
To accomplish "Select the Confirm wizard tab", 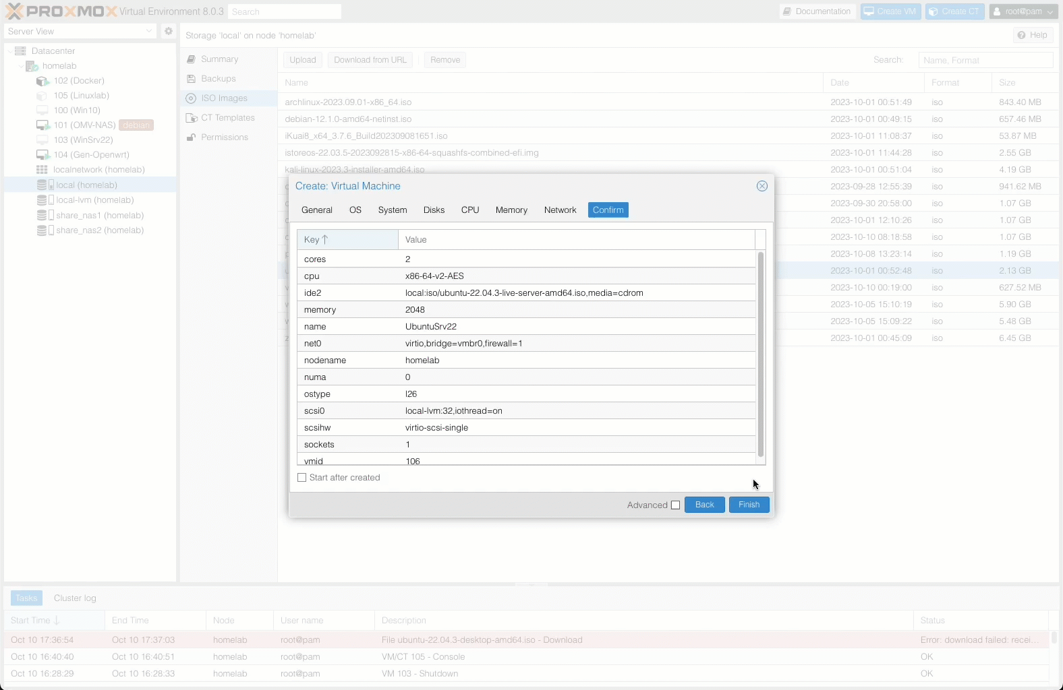I will coord(608,210).
